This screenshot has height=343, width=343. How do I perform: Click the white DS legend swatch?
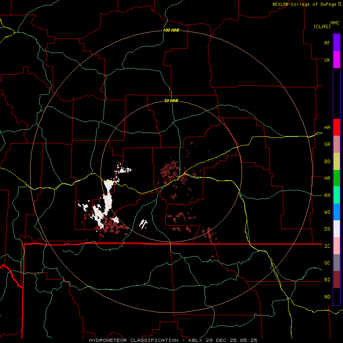[337, 229]
